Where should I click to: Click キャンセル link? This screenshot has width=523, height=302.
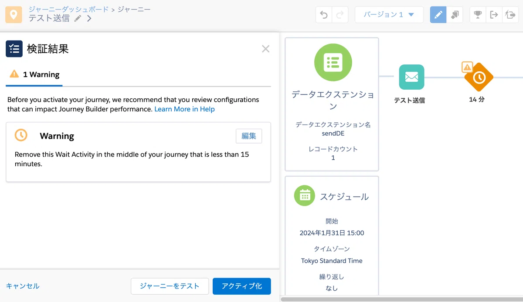23,286
